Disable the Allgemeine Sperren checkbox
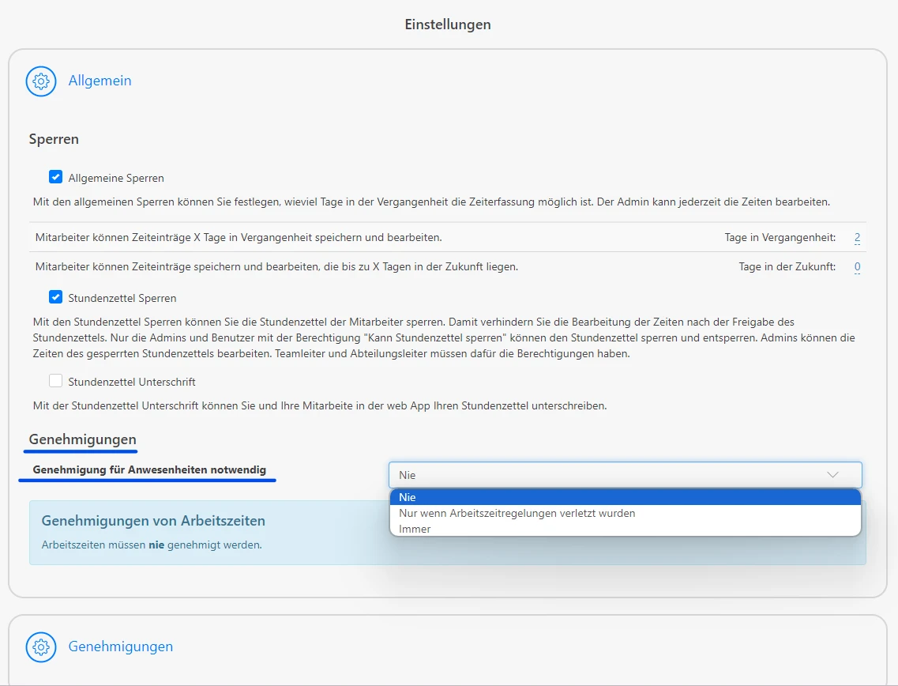 click(55, 177)
